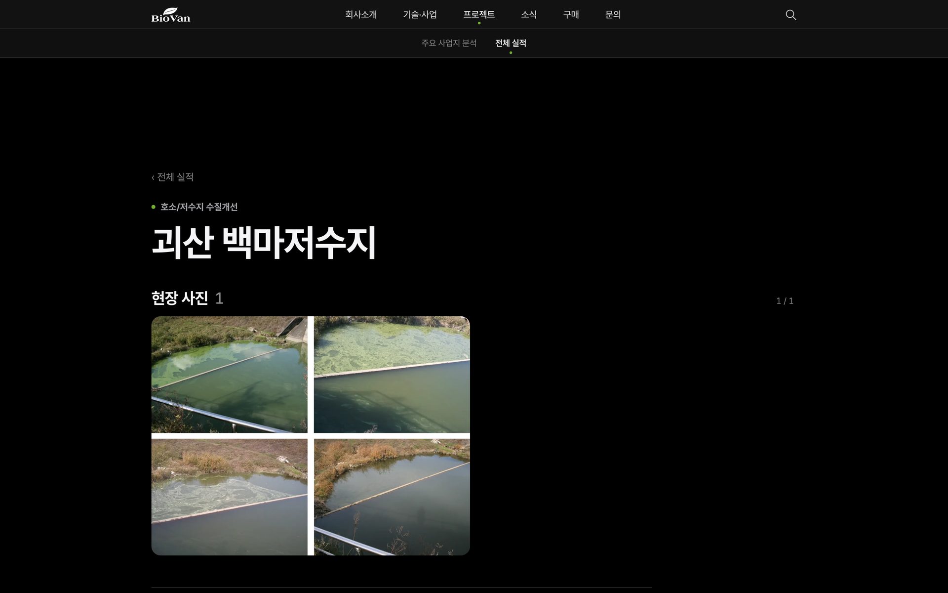Image resolution: width=948 pixels, height=593 pixels.
Task: Open the reservoir site photo collage
Action: [311, 436]
